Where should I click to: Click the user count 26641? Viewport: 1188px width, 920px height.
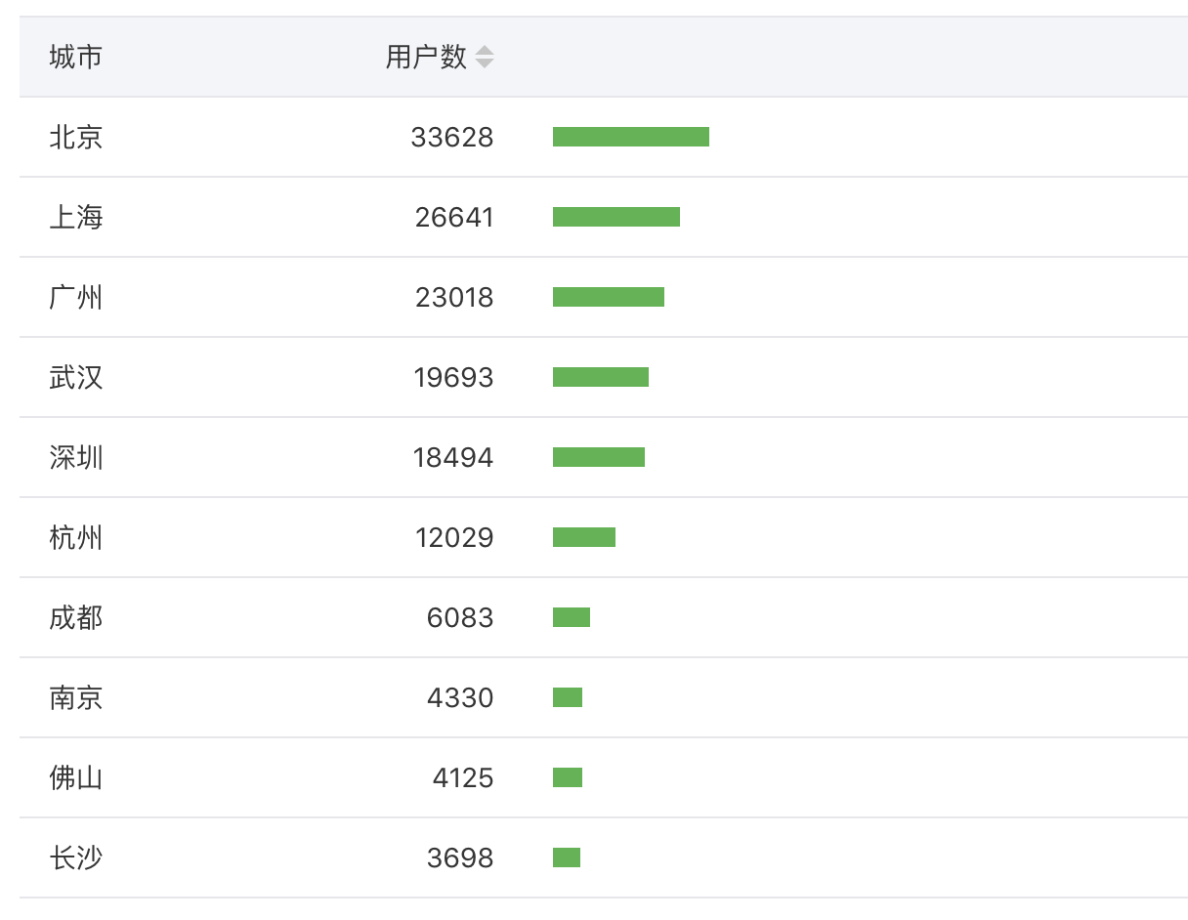coord(454,218)
